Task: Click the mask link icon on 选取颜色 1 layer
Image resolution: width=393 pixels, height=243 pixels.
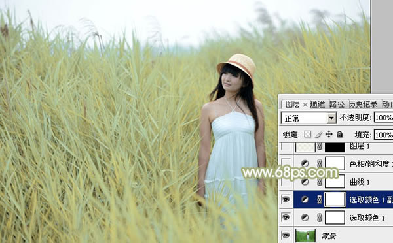Action: [x=320, y=218]
